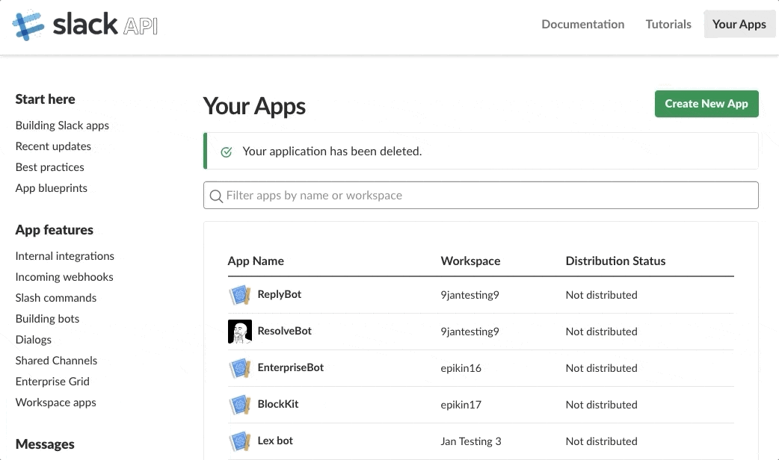Image resolution: width=779 pixels, height=460 pixels.
Task: Click the Slack logo icon
Action: 28,24
